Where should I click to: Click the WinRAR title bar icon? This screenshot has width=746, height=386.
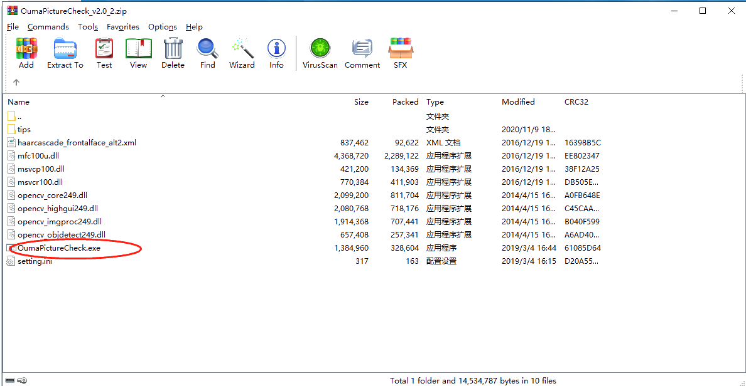click(x=13, y=11)
